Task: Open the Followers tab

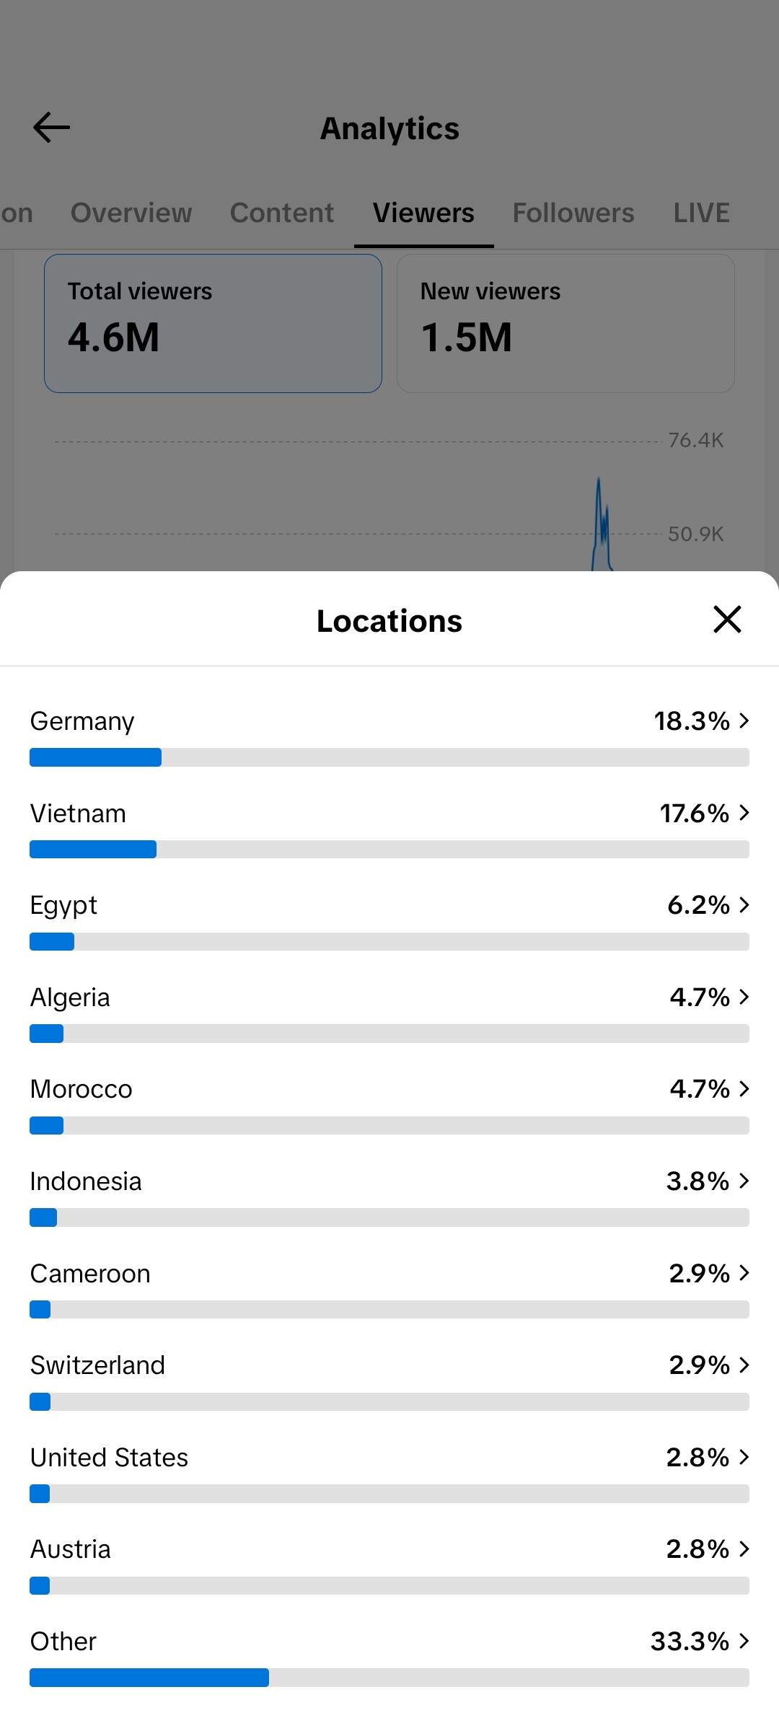Action: click(x=573, y=213)
